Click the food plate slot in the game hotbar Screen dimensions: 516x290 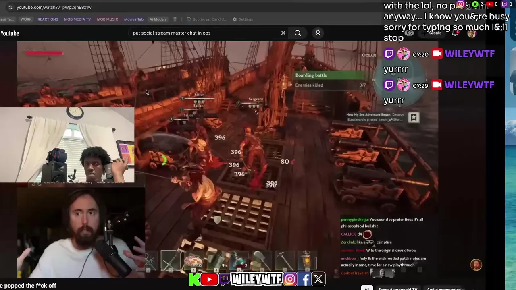(x=193, y=260)
